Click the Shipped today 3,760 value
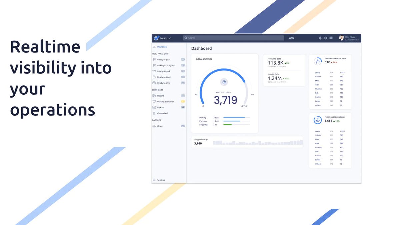The image size is (400, 225). 198,143
